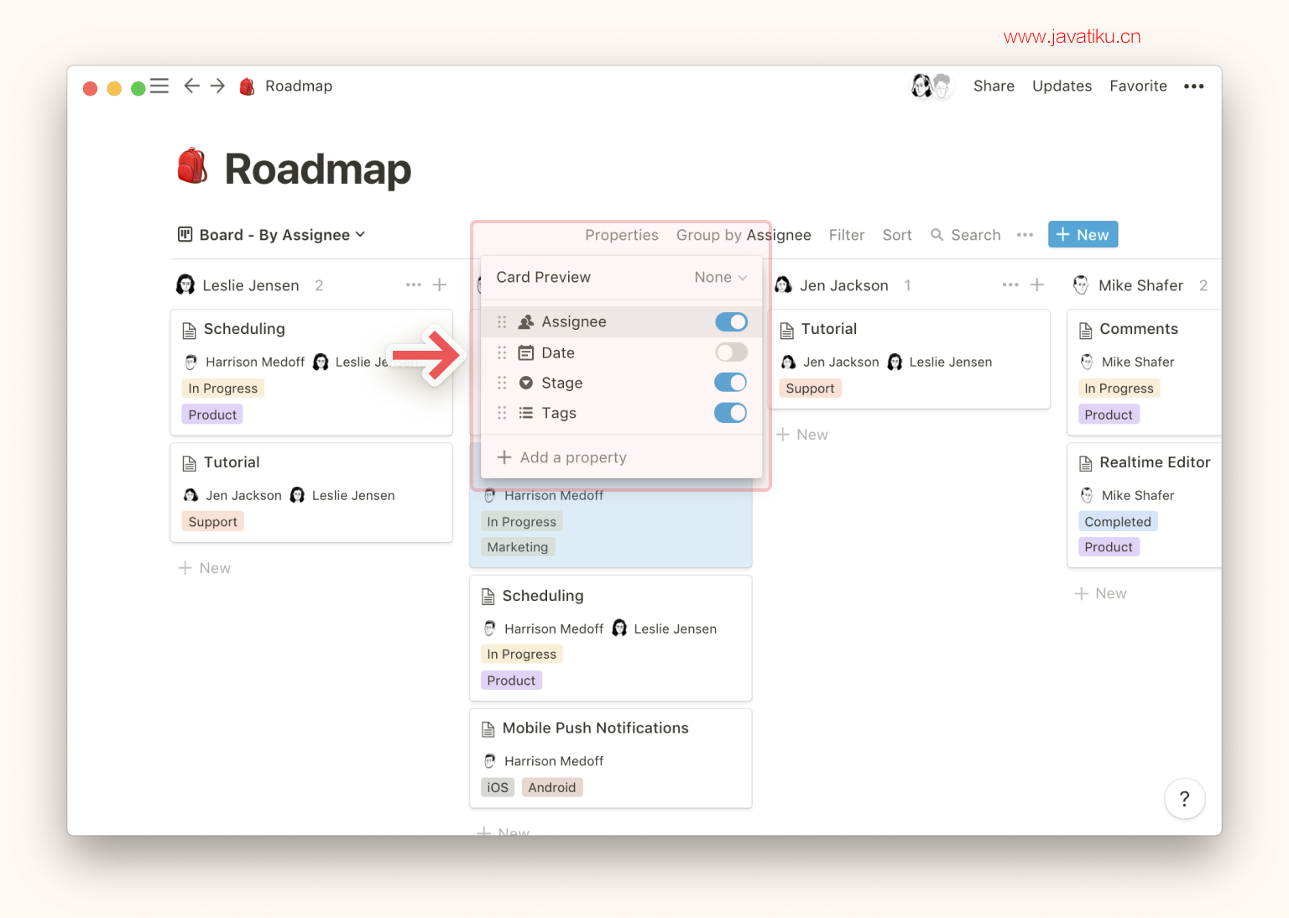
Task: Open Updates in the top bar
Action: click(x=1062, y=86)
